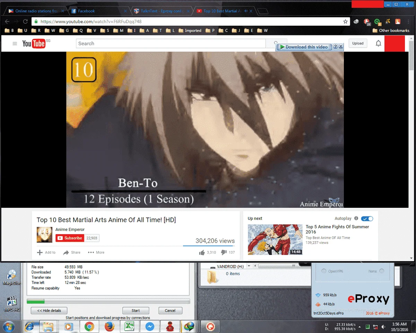Click Start in the download dialog
Image resolution: width=416 pixels, height=333 pixels.
pyautogui.click(x=136, y=310)
